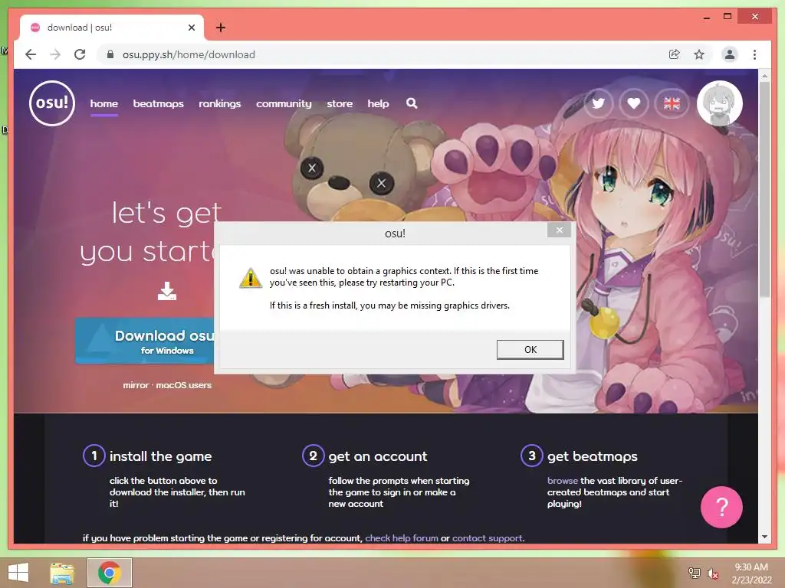Screen dimensions: 785x588
Task: Click 'get beatmaps' heading
Action: coord(593,456)
